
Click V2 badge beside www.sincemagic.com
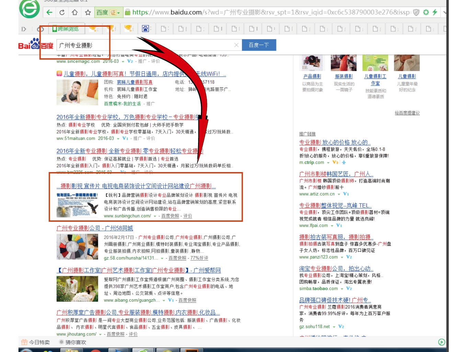click(130, 61)
